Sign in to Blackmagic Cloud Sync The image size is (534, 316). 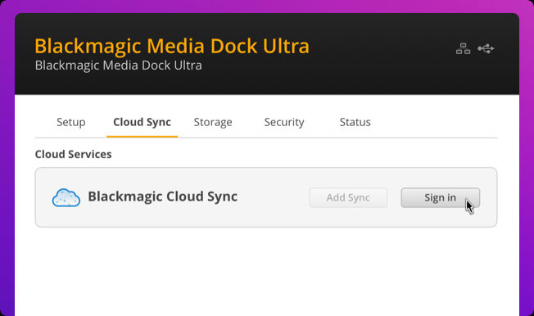441,197
